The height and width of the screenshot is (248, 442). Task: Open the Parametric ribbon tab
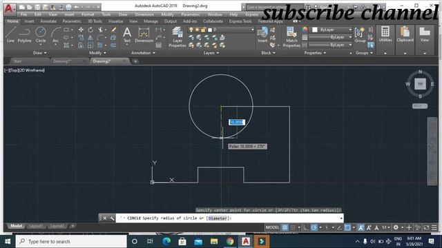pyautogui.click(x=72, y=21)
